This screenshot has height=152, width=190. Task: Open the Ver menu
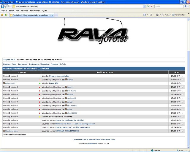[x=18, y=11]
